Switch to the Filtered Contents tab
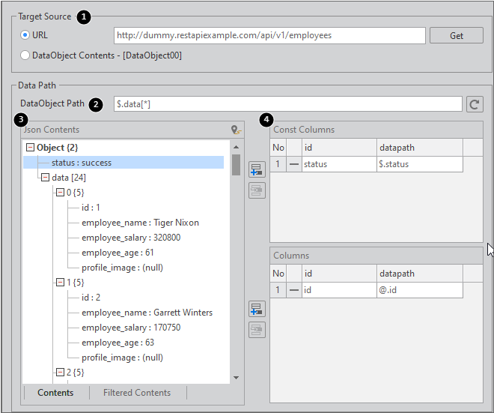The width and height of the screenshot is (494, 413). tap(137, 393)
